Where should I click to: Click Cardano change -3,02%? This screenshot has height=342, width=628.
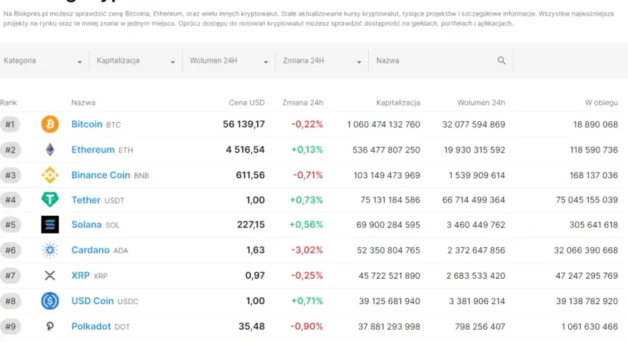307,250
